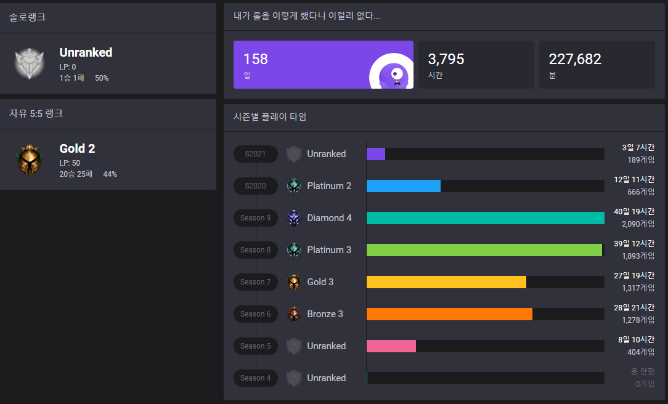Select the Season 7 pill
Image resolution: width=668 pixels, height=404 pixels.
point(256,282)
